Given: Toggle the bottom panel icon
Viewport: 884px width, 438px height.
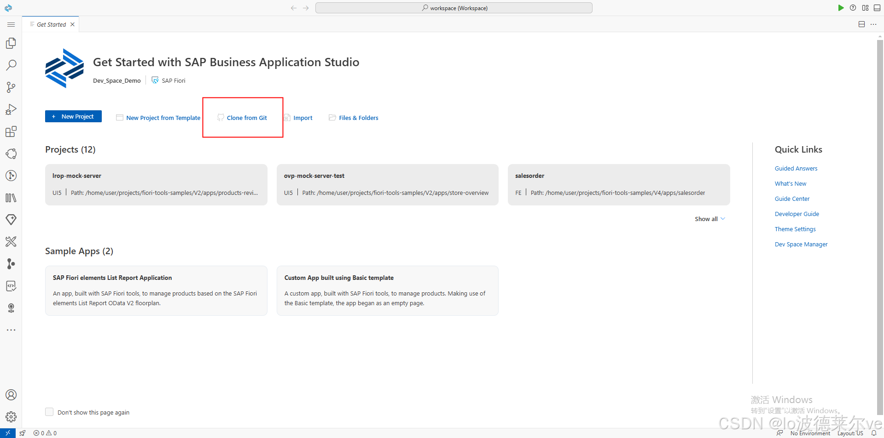Looking at the screenshot, I should point(877,8).
